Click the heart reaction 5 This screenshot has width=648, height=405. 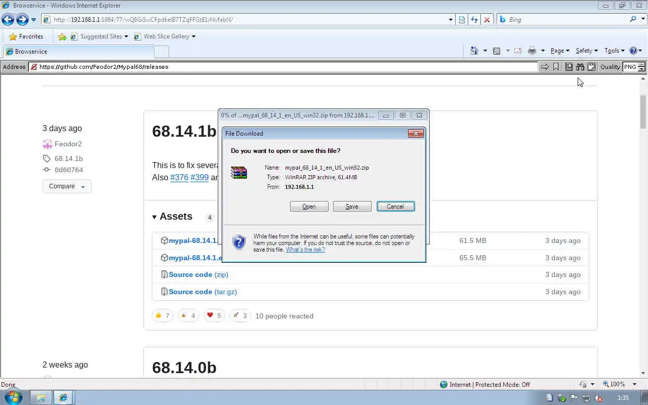coord(214,316)
